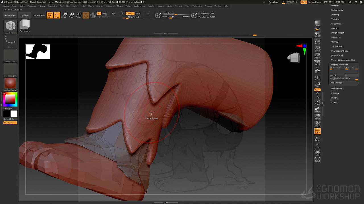Screen dimensions: 364x204
Task: Expand the Polygroups subpalette
Action: (x=336, y=24)
